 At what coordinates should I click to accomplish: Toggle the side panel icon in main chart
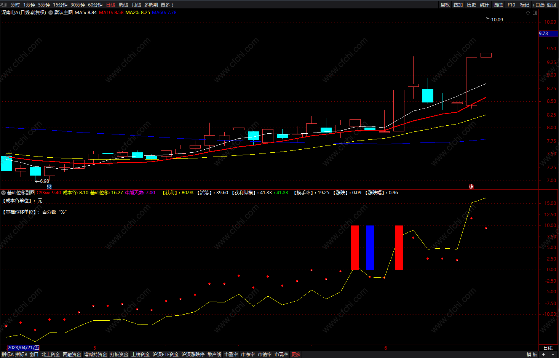tap(535, 13)
